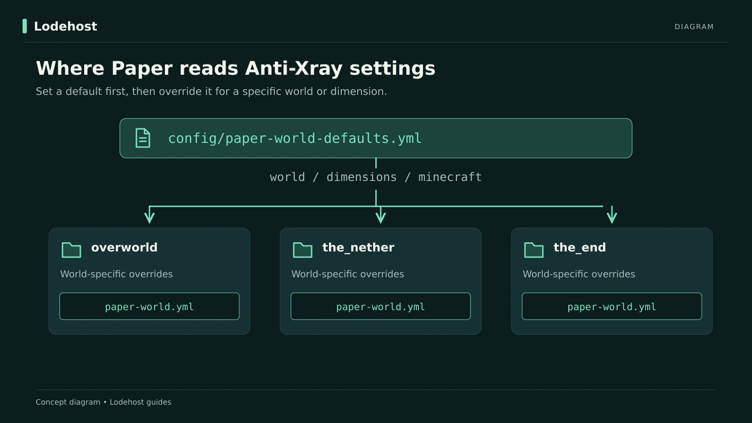Click the the_nether card title
Viewport: 752px width, 423px height.
click(x=358, y=248)
